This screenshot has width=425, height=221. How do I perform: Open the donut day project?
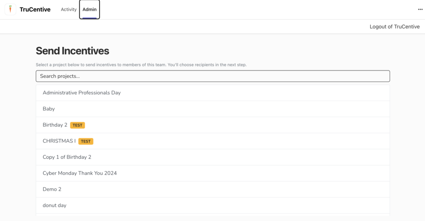point(54,206)
